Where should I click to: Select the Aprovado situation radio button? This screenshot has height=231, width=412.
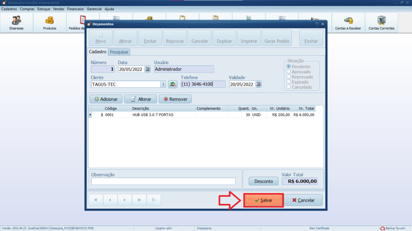click(x=288, y=72)
